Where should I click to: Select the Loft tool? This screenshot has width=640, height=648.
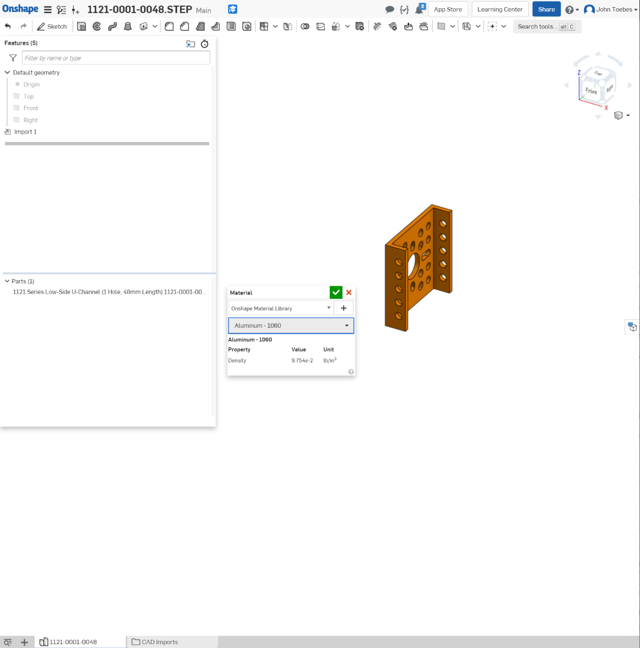click(128, 26)
